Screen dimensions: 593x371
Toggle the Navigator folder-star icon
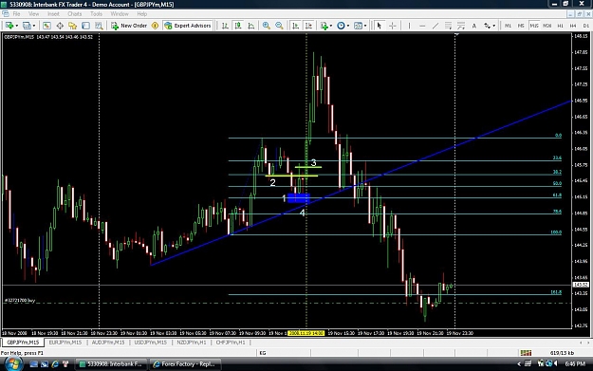click(73, 26)
